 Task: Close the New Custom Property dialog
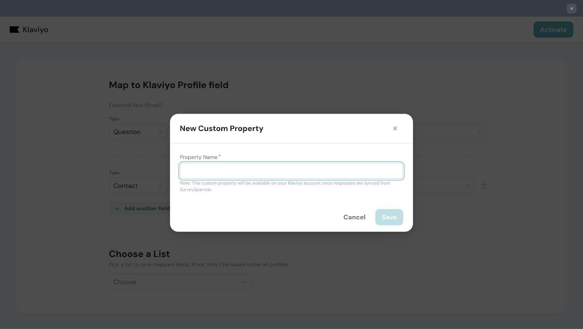[395, 128]
